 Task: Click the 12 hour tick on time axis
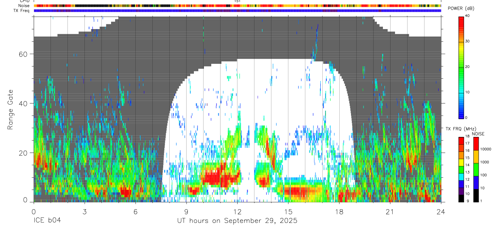(x=237, y=211)
